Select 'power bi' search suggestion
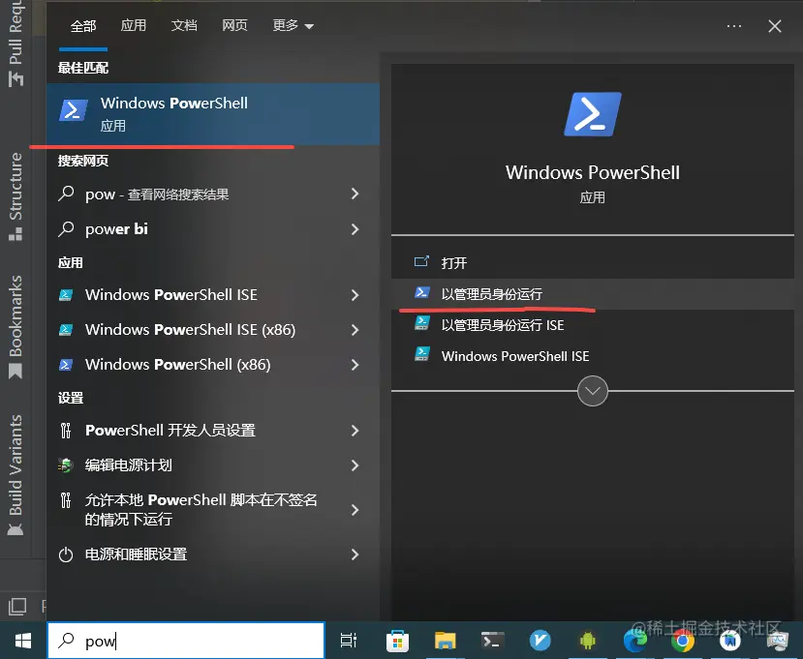The image size is (803, 659). click(x=212, y=229)
